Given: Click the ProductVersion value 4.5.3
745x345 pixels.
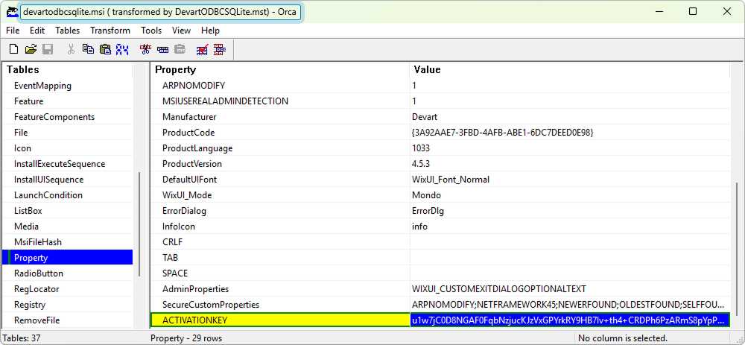Looking at the screenshot, I should tap(569, 164).
